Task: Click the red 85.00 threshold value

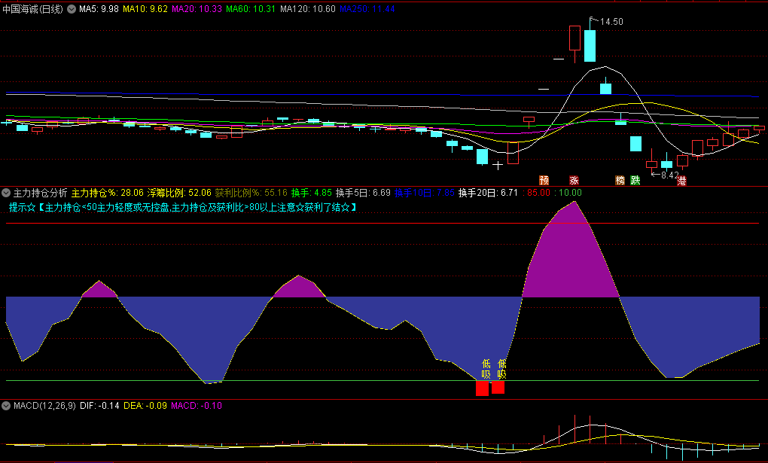Action: tap(537, 193)
